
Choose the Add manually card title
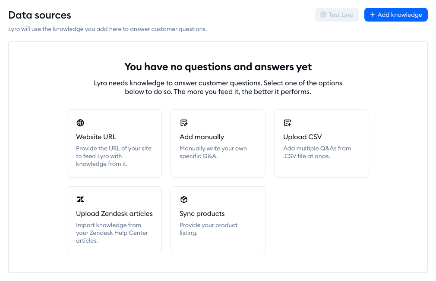click(202, 137)
